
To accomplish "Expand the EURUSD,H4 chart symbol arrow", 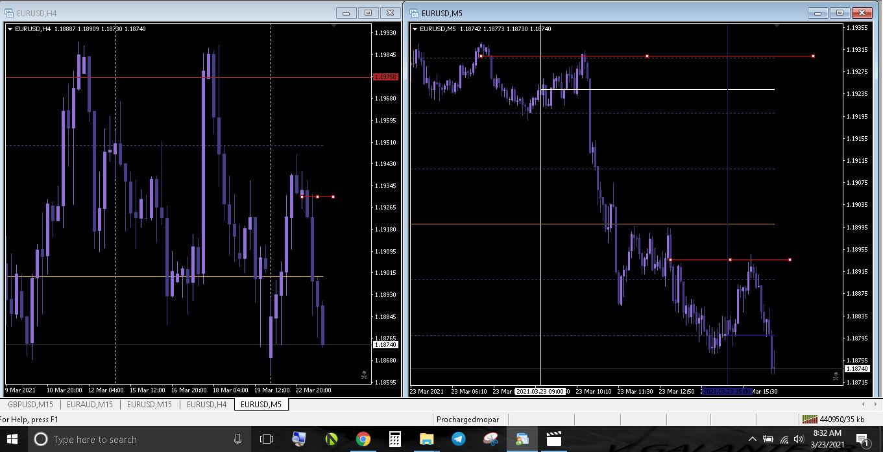I will tap(10, 29).
